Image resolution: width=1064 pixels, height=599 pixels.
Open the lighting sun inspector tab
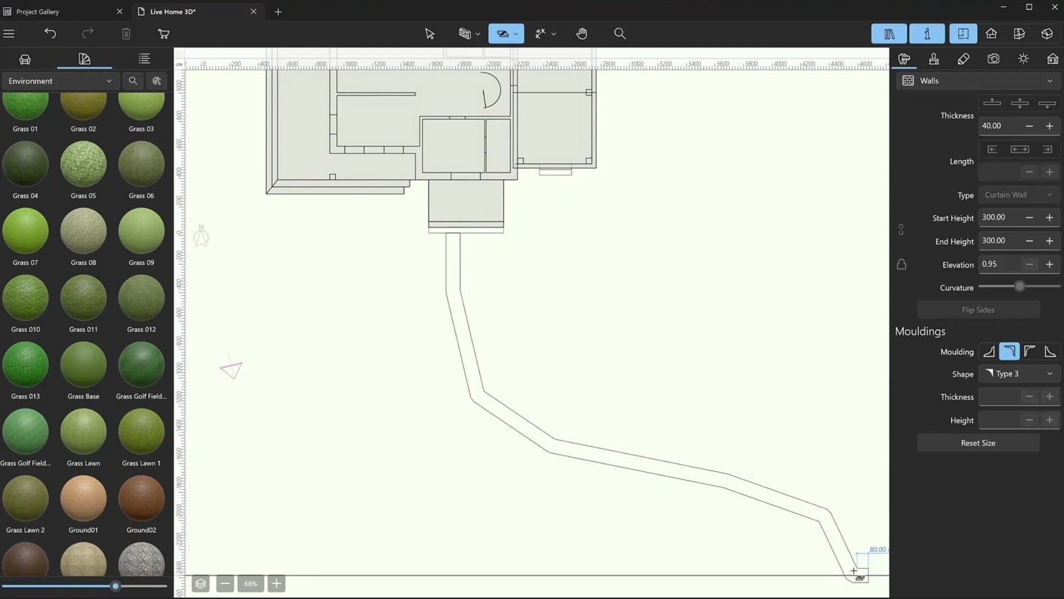pyautogui.click(x=1023, y=59)
